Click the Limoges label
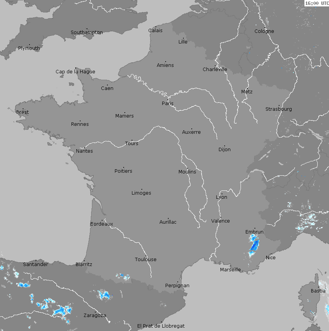 [x=141, y=193]
